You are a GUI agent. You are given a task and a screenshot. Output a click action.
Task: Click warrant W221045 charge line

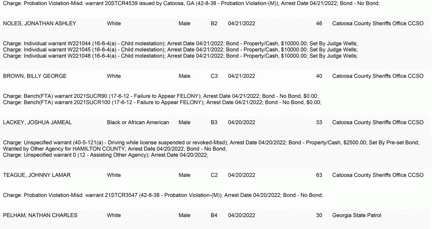click(180, 50)
